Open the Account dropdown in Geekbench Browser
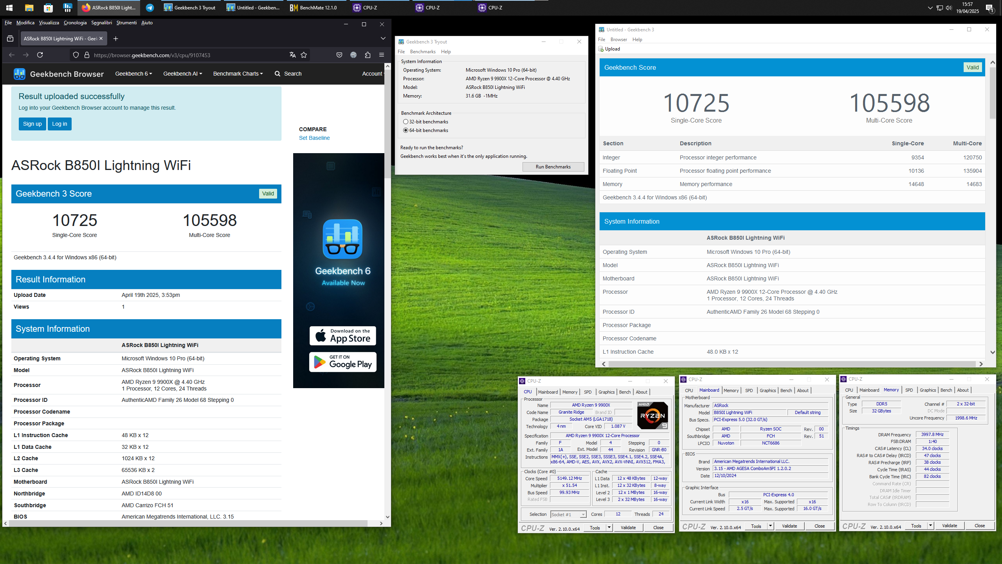1002x564 pixels. pos(373,74)
